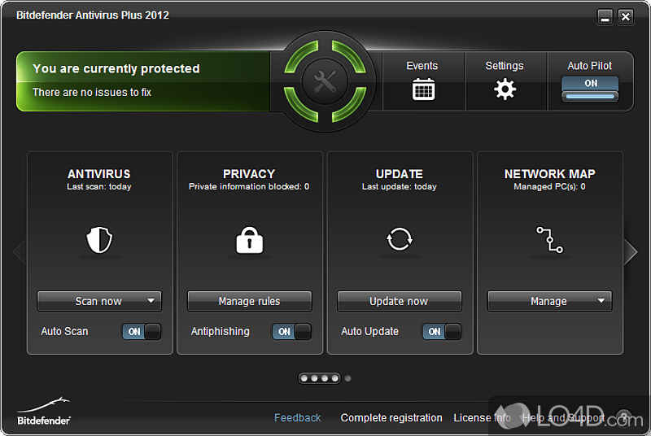Go to previous module panels arrow
Screen dimensions: 651x436
20,251
